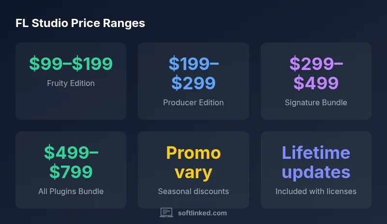
Task: Select the yellow Promo vary text
Action: pyautogui.click(x=193, y=162)
